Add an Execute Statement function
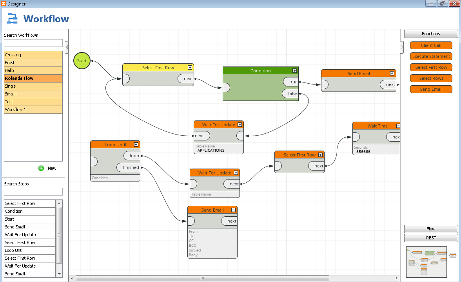This screenshot has width=461, height=282. point(431,56)
